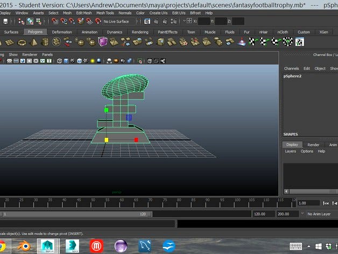Click the playback end time field 120.00

click(263, 214)
